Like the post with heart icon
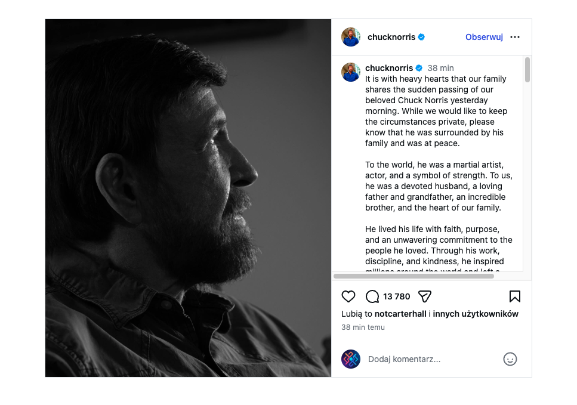This screenshot has width=577, height=405. (348, 296)
